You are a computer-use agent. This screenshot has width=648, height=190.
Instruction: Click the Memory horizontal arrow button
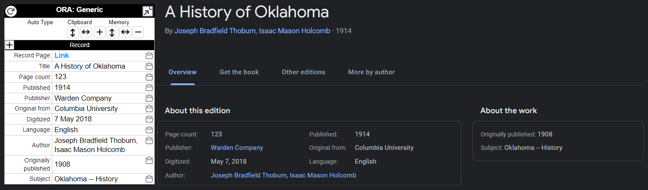[x=125, y=32]
